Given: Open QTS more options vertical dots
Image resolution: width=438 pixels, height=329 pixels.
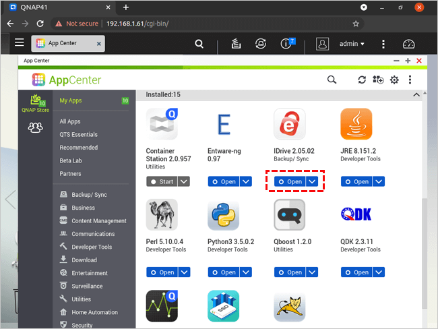Looking at the screenshot, I should pyautogui.click(x=383, y=44).
